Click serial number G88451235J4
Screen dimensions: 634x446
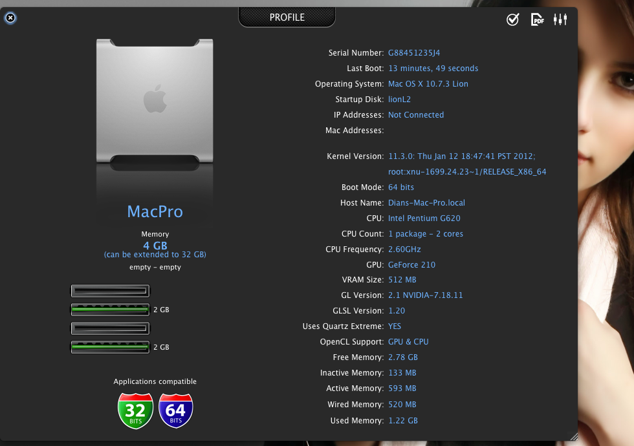[x=414, y=52]
